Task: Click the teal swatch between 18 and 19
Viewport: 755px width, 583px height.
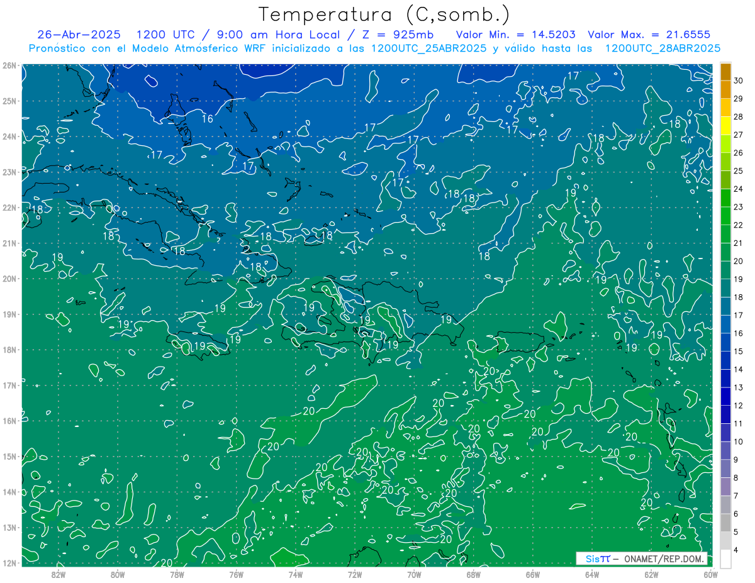Action: click(725, 288)
